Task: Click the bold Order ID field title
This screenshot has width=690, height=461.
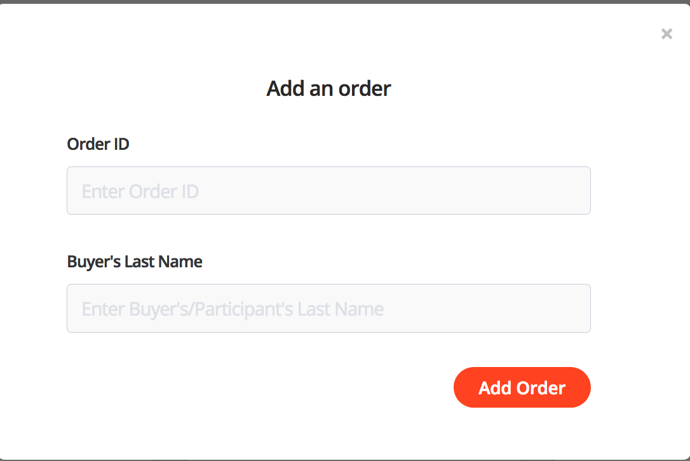Action: 98,144
